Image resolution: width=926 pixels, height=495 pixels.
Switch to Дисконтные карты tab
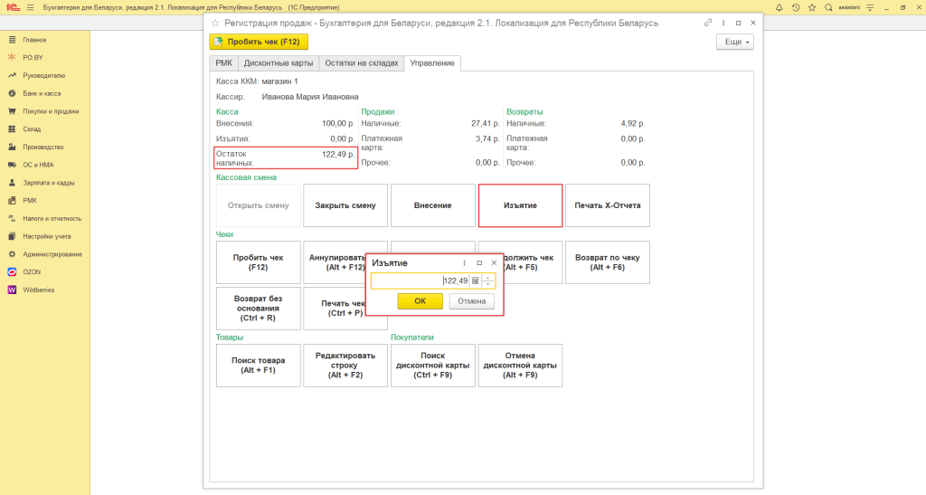pos(279,63)
